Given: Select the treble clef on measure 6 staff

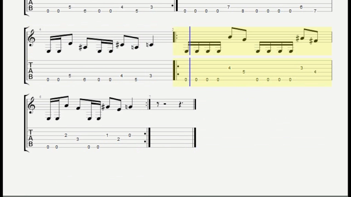Looking at the screenshot, I should pyautogui.click(x=32, y=105).
